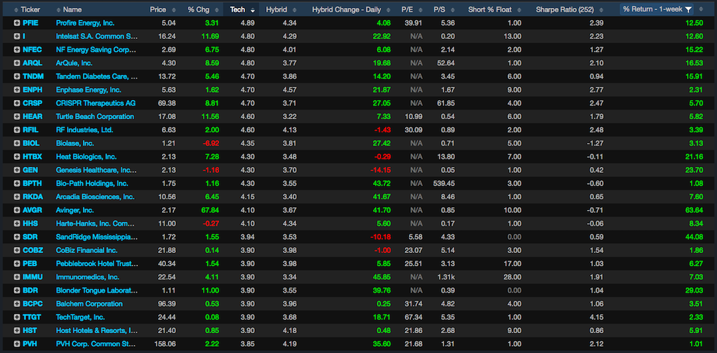The height and width of the screenshot is (353, 717).
Task: Click PVH price 158.06
Action: [x=166, y=344]
